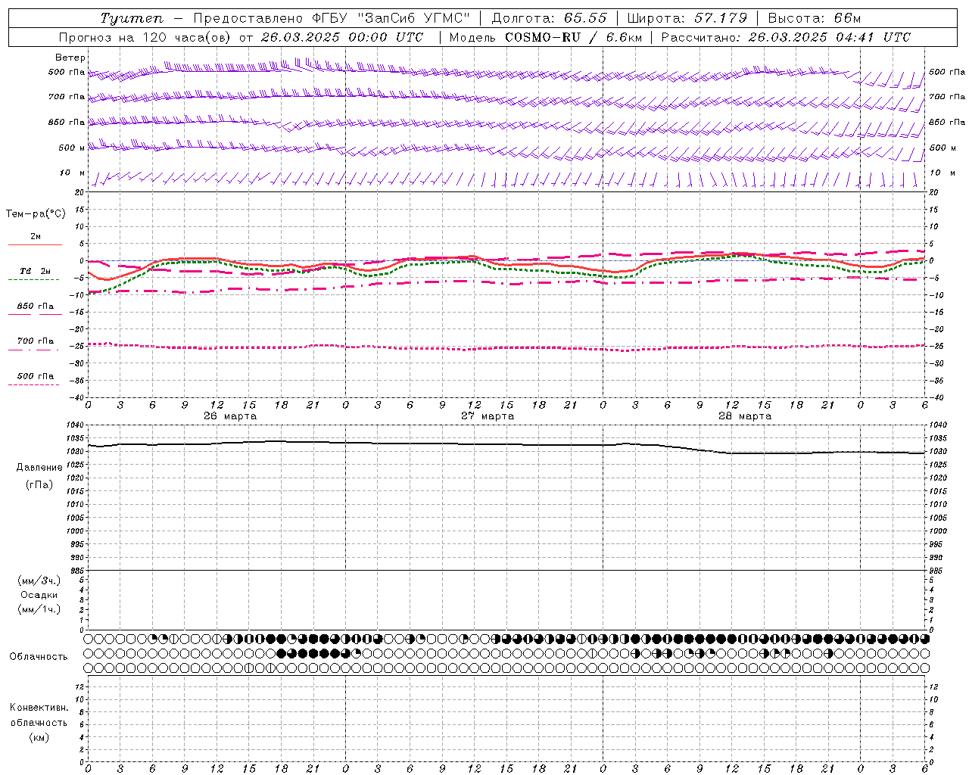Click the "26 марта" date label
The image size is (969, 775).
click(230, 416)
